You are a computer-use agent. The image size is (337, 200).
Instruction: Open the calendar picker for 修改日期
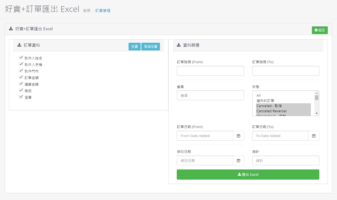238,160
